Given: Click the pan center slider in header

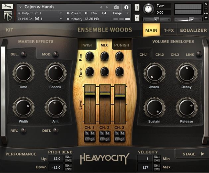Looking at the screenshot, I should (157, 20).
